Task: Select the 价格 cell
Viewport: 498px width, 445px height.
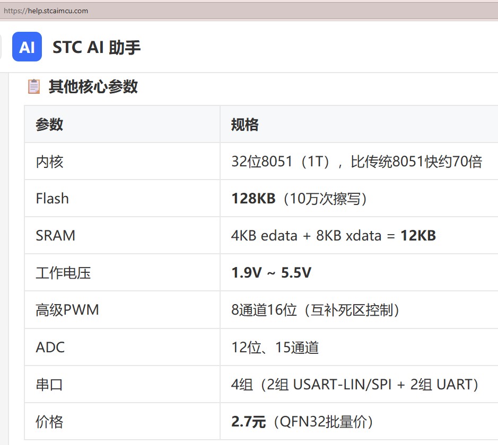Action: 123,421
